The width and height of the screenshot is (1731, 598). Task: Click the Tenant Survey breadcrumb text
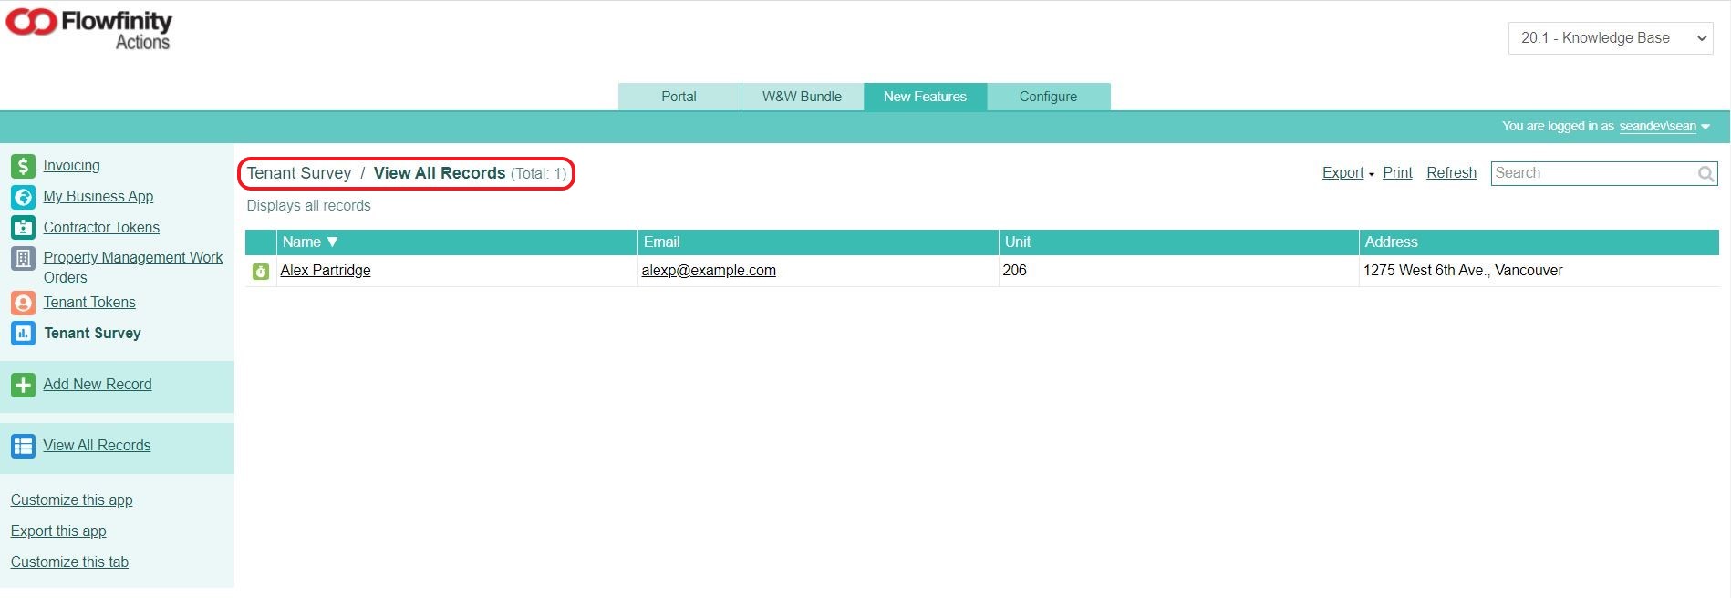click(299, 173)
